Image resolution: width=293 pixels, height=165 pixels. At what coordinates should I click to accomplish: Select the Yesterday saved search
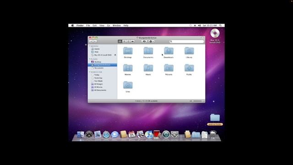pyautogui.click(x=103, y=78)
